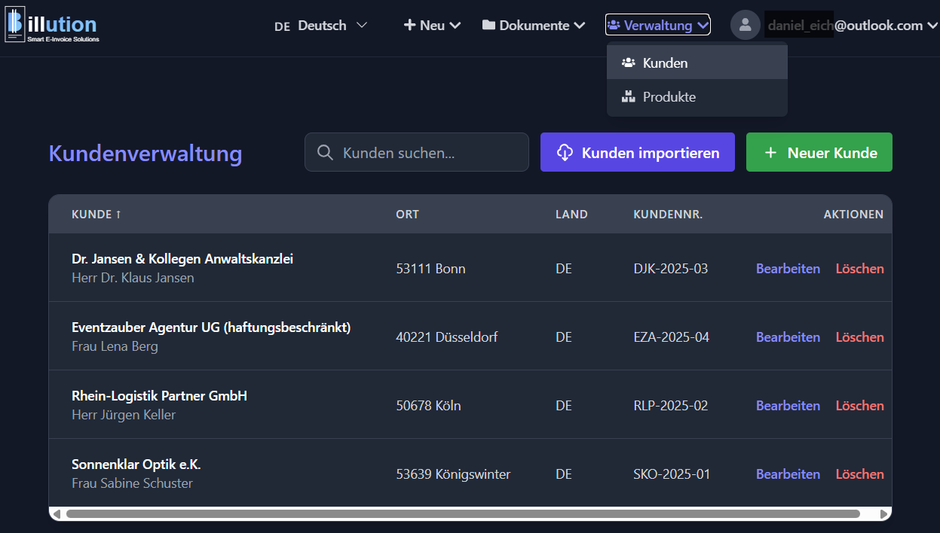Open the Deutsch language dropdown
Image resolution: width=940 pixels, height=533 pixels.
321,25
